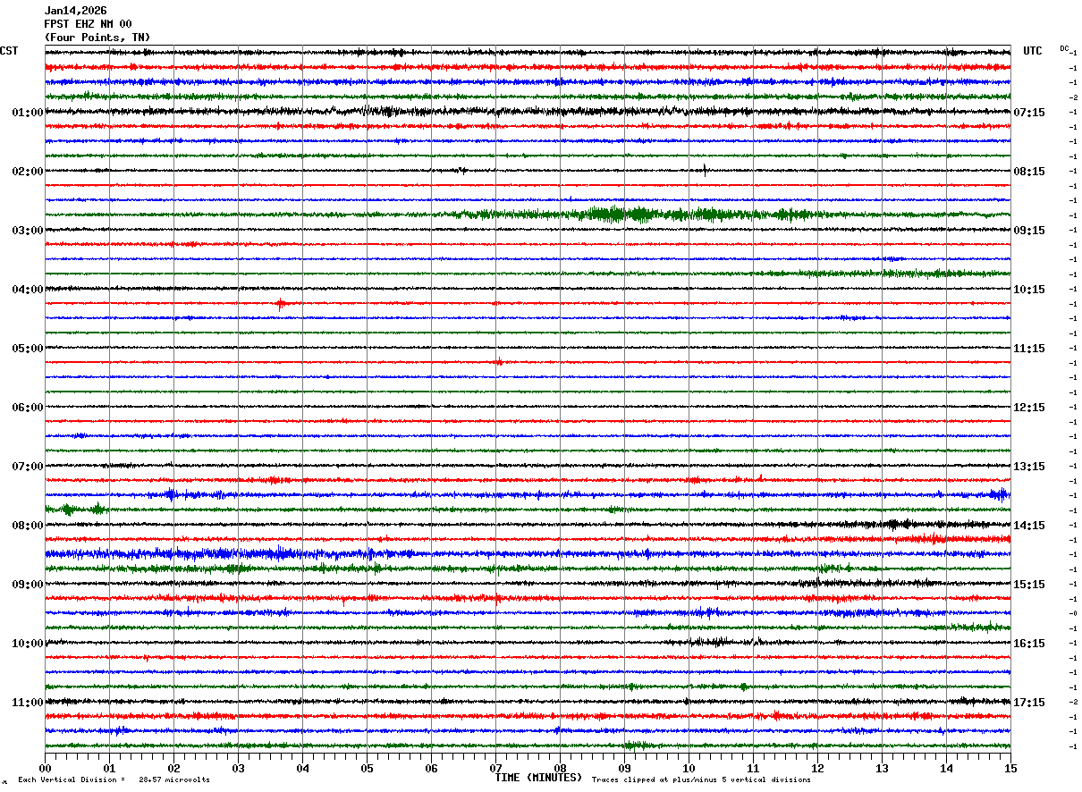Click minute tick 00 on bottom axis
This screenshot has height=792, width=1082.
coord(45,768)
